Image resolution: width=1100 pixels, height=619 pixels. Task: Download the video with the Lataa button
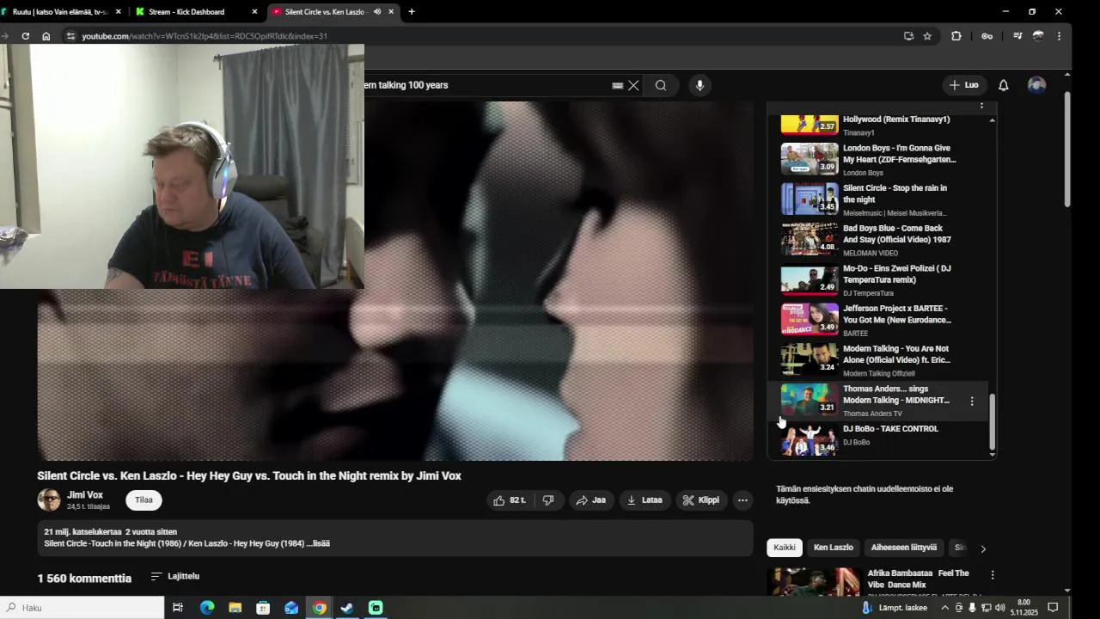645,500
